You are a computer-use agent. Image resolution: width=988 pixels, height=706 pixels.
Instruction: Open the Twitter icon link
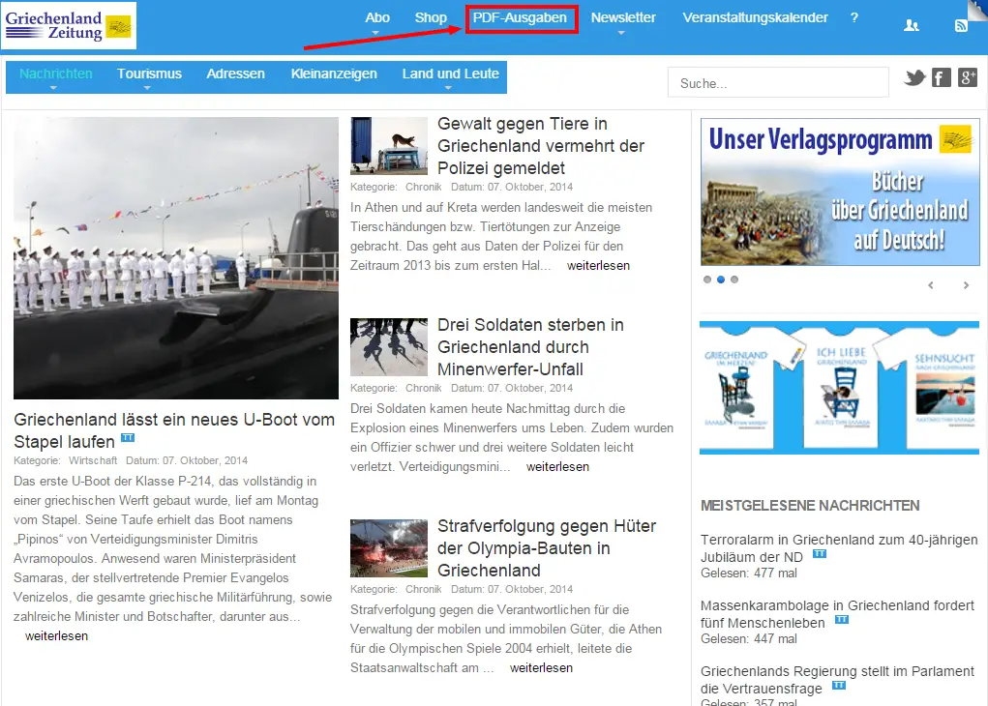pos(914,78)
